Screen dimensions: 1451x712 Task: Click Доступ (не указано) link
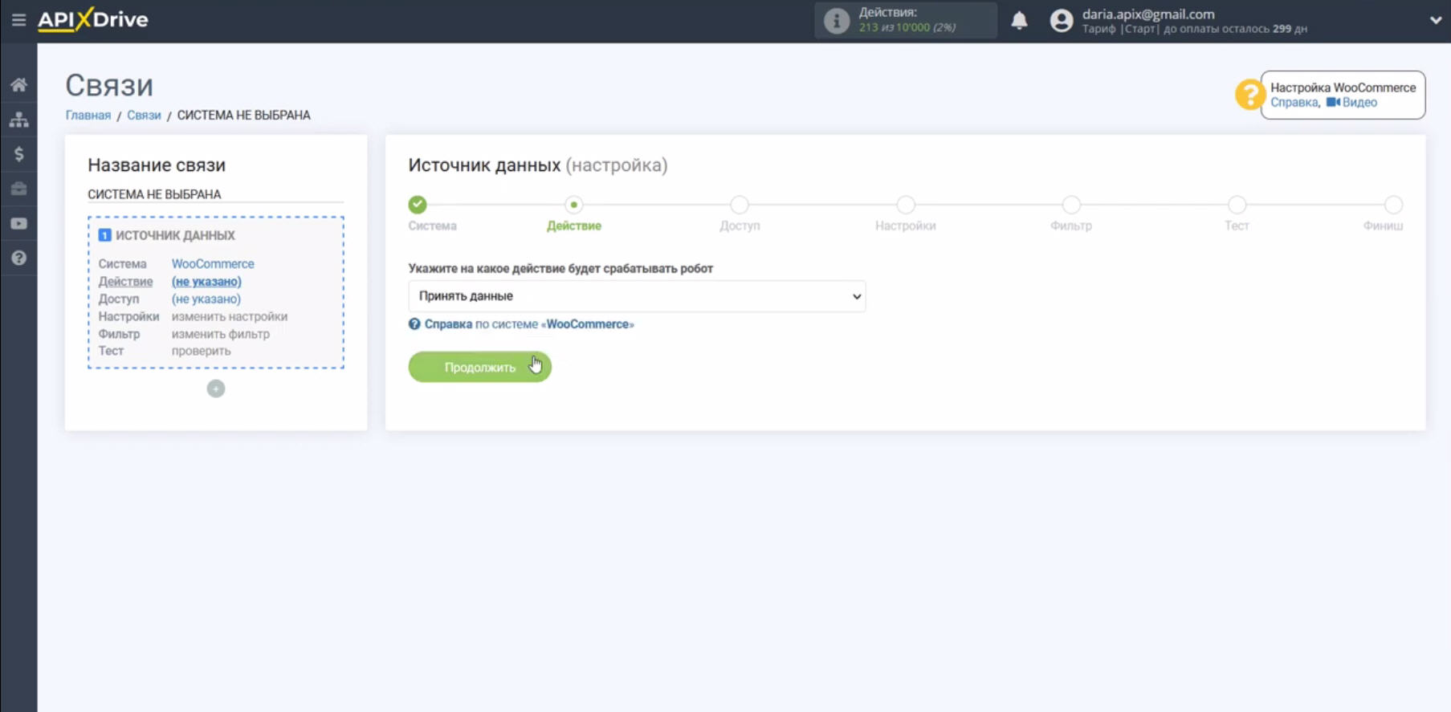[206, 299]
